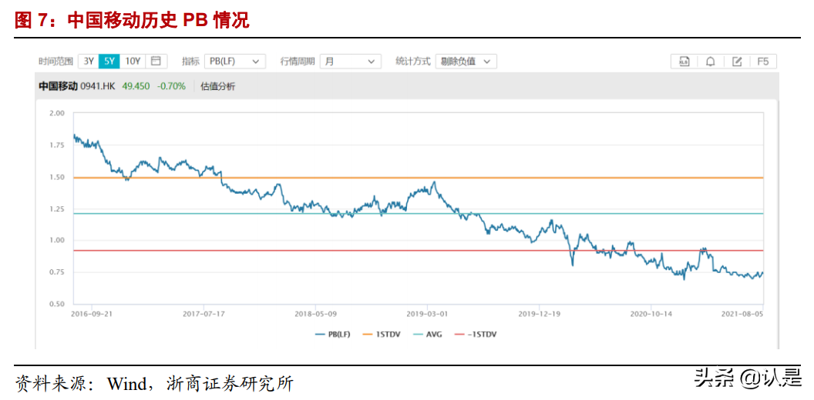814x400 pixels.
Task: Click the 统计方式 label
Action: coord(413,61)
